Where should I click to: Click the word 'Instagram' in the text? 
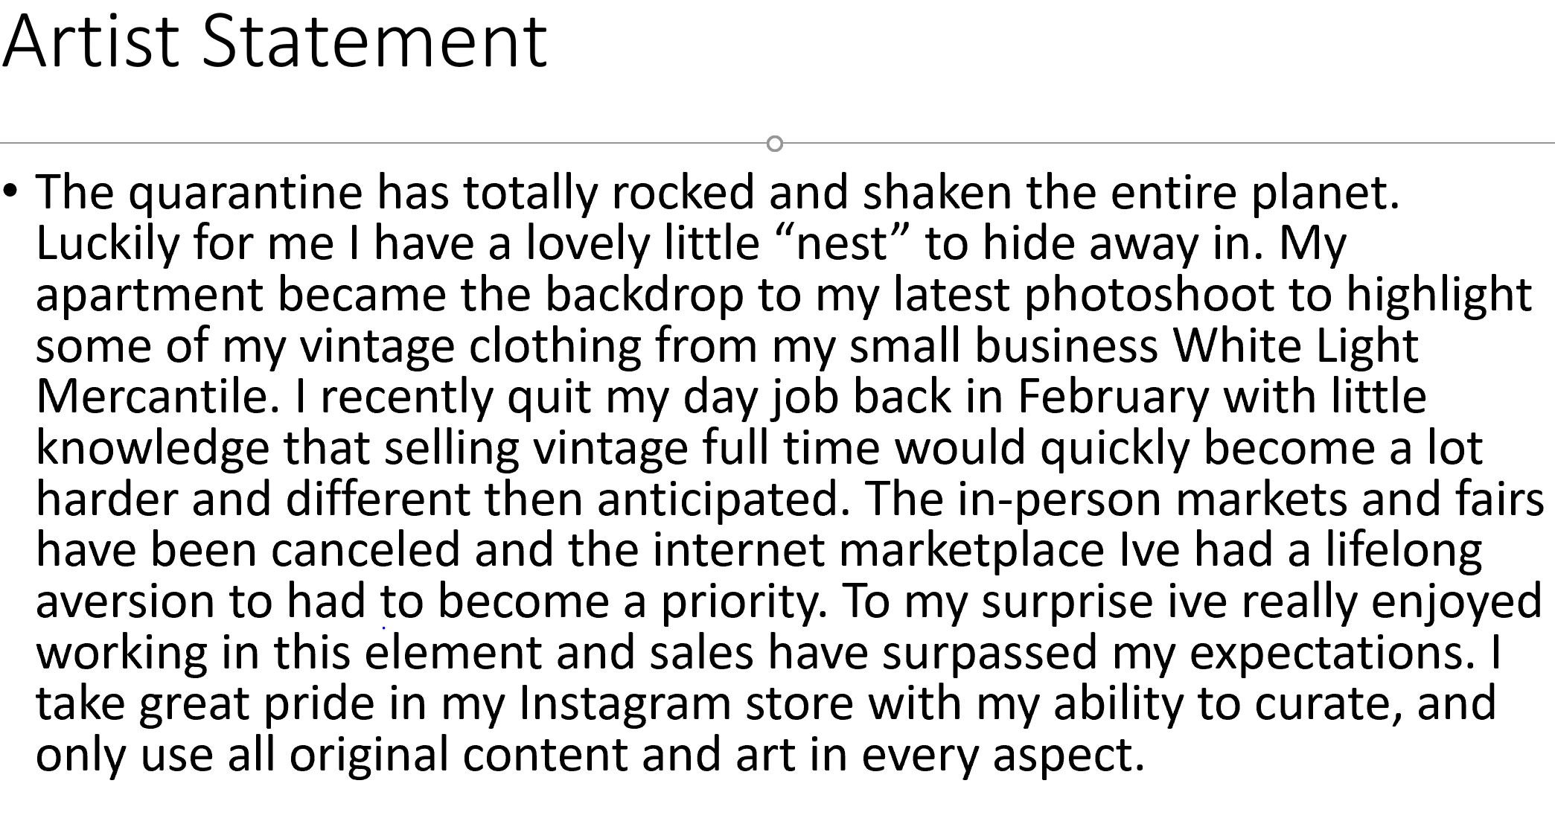tap(625, 704)
